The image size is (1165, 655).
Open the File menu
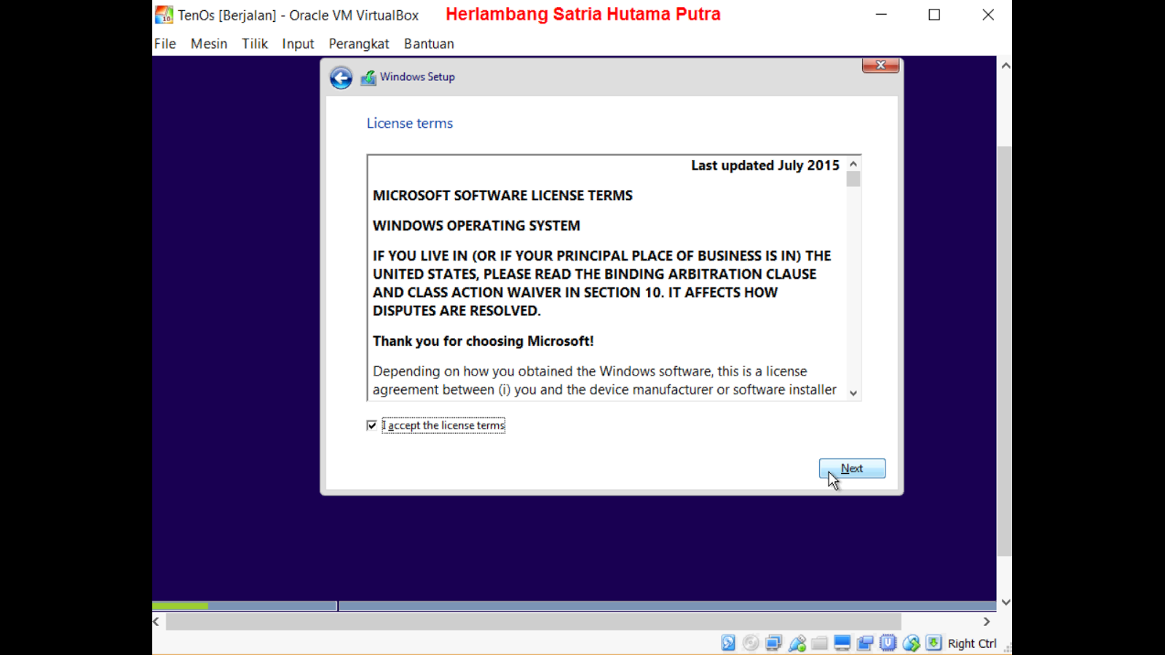(165, 44)
